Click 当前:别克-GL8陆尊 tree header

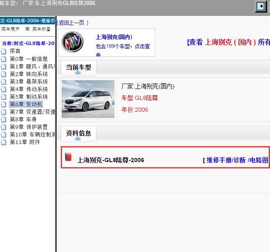[x=28, y=43]
